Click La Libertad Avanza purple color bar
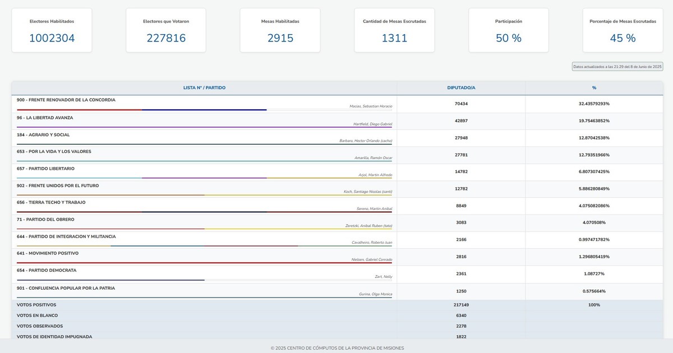This screenshot has width=673, height=353. pos(204,127)
